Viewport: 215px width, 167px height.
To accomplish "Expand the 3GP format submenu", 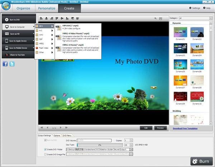I will [44, 39].
